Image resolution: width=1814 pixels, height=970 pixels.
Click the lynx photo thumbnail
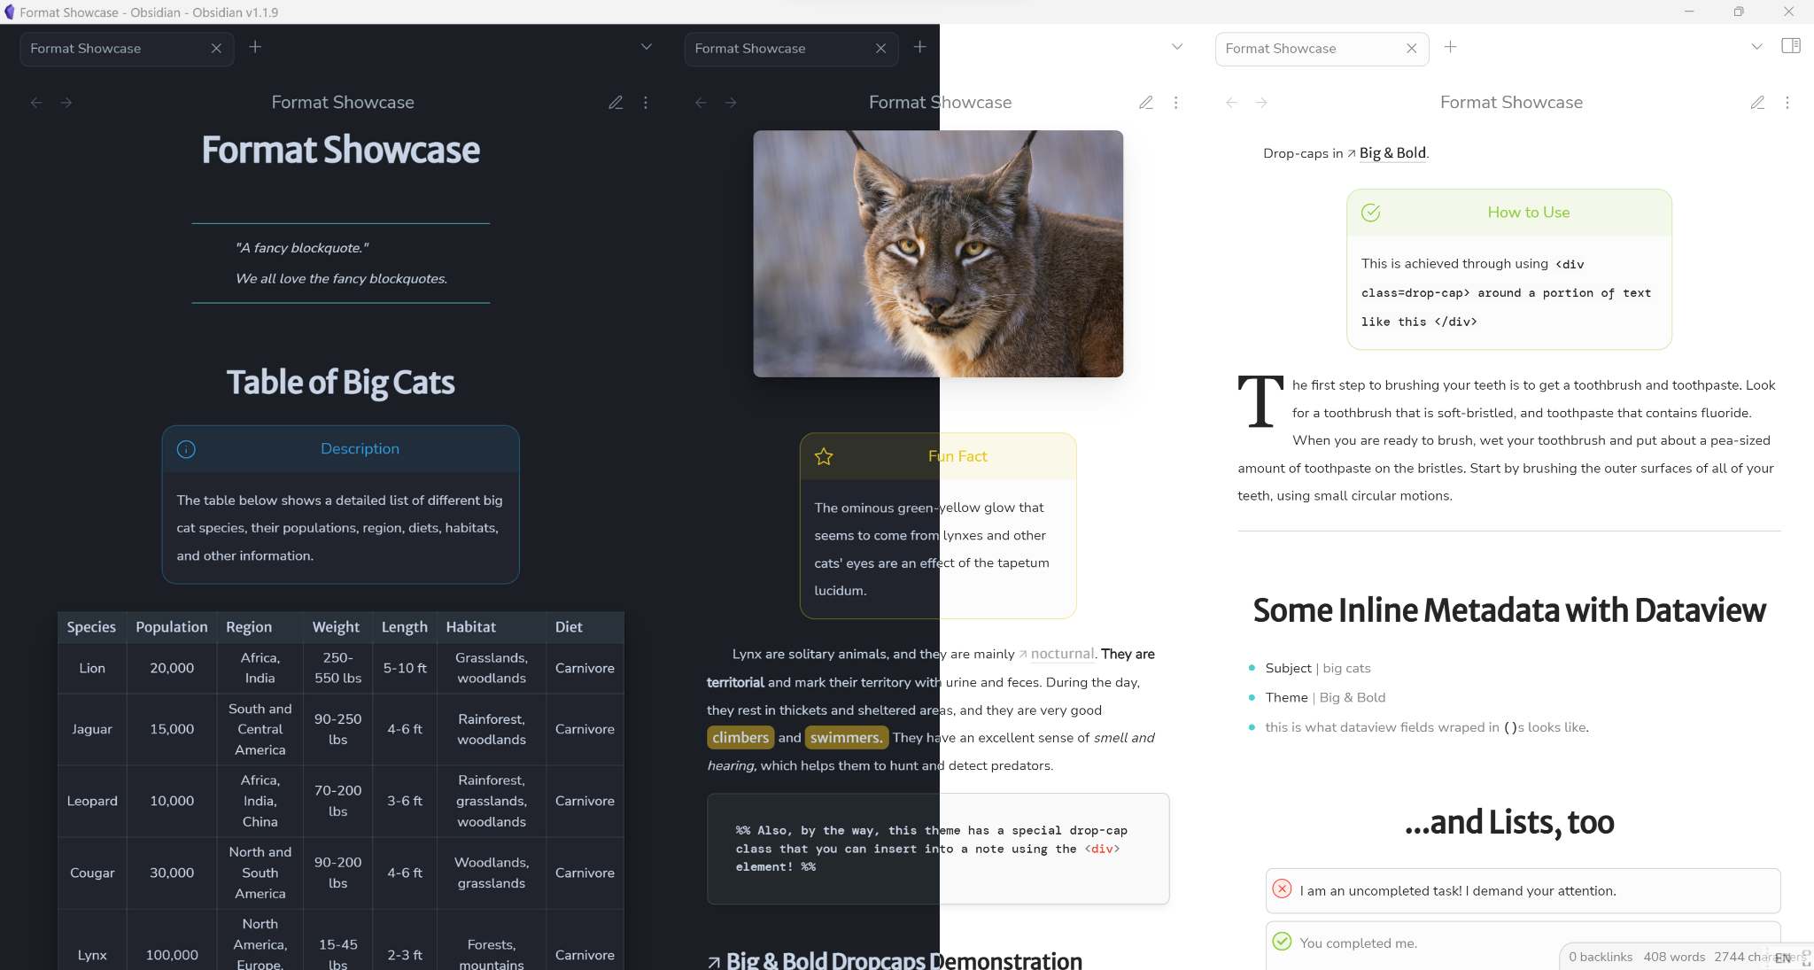tap(938, 253)
